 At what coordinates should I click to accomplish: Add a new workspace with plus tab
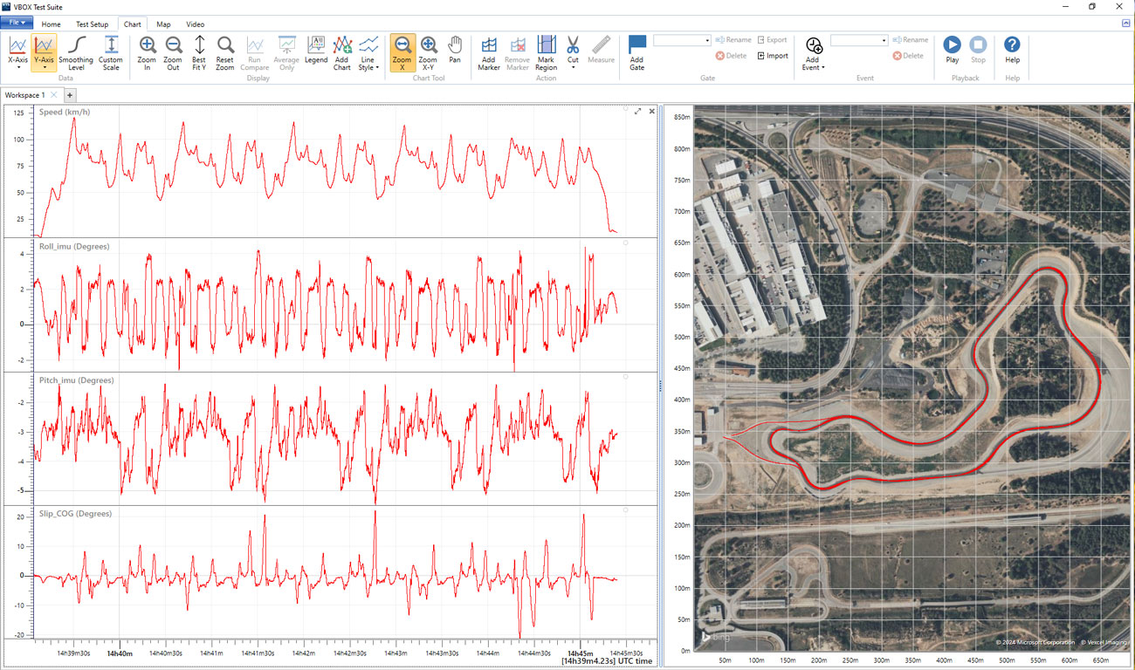[x=70, y=95]
